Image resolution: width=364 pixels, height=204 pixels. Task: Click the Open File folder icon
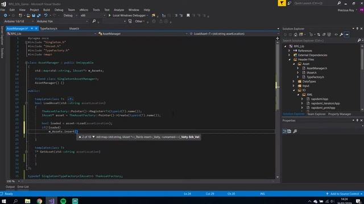(x=28, y=15)
